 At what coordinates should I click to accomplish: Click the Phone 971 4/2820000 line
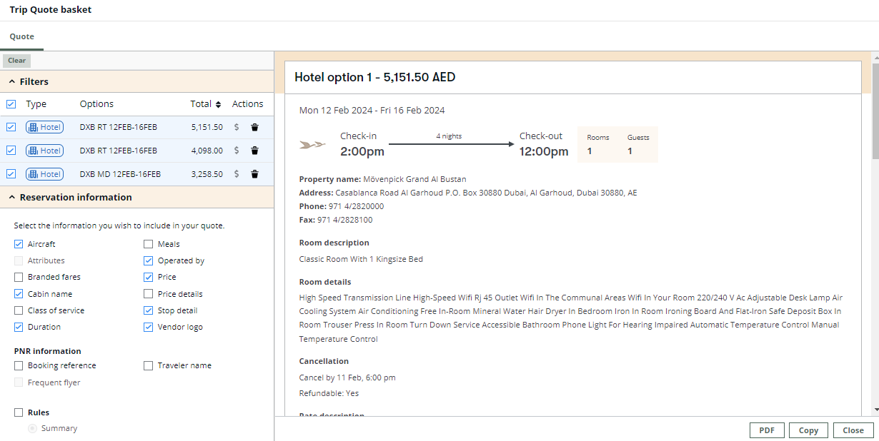tap(342, 206)
